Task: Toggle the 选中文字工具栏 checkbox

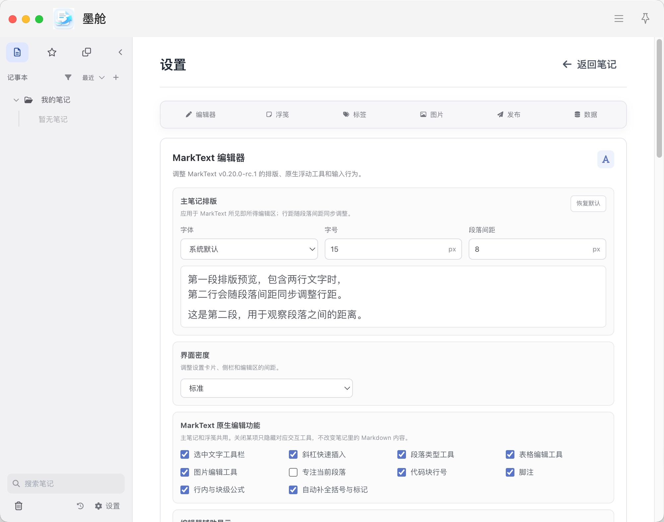Action: click(x=185, y=454)
